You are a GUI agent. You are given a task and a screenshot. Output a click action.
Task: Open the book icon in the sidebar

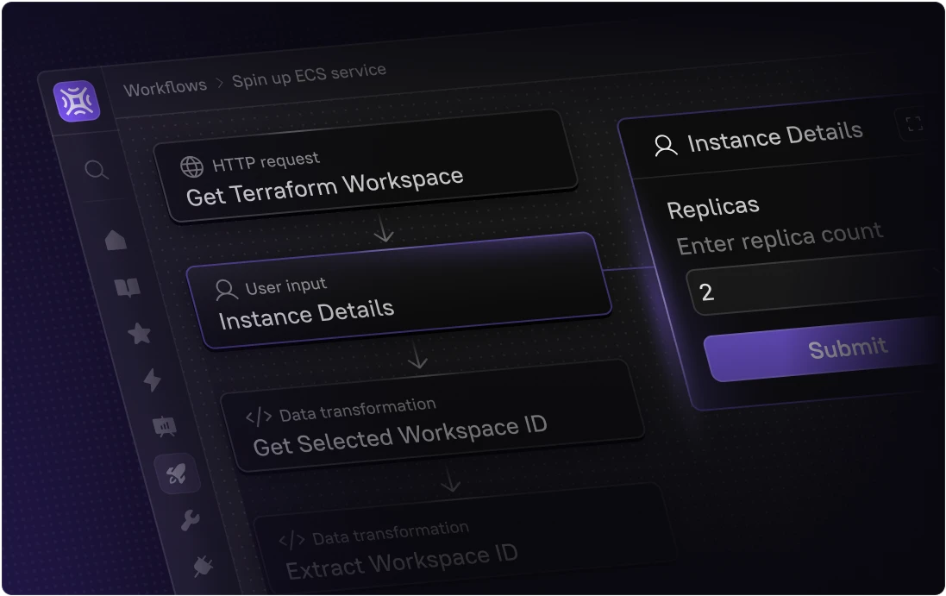(x=128, y=287)
